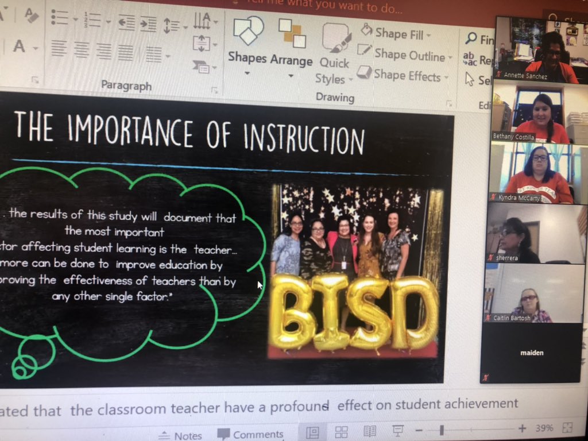Select Kyndra McCarty video tile
588x441 pixels.
pos(538,173)
